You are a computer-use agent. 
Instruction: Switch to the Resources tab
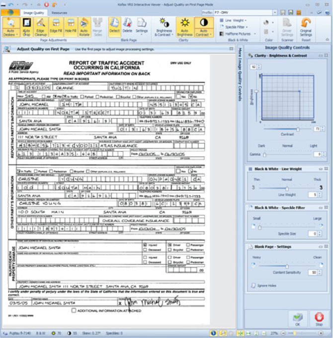click(59, 12)
